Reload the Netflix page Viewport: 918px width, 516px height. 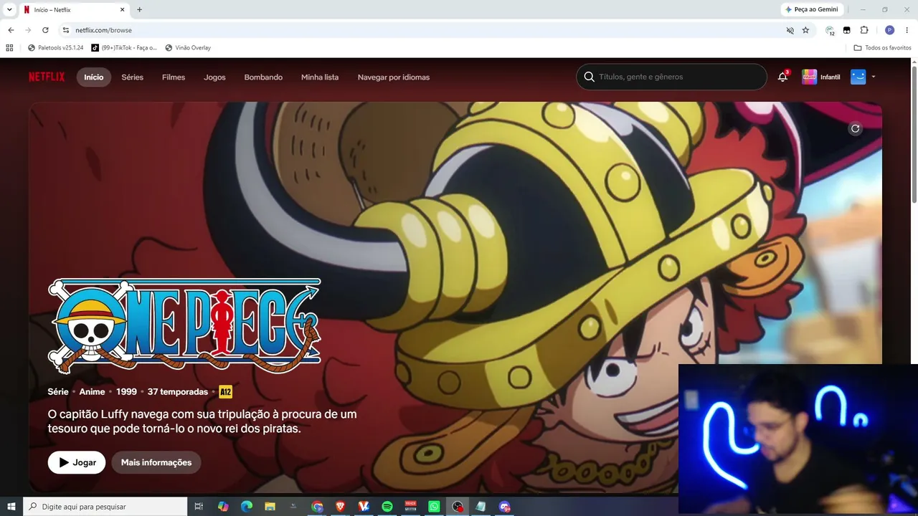click(45, 30)
